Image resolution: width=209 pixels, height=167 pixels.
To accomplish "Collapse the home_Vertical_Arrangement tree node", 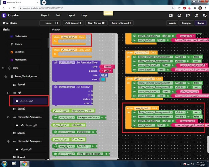I will pyautogui.click(x=6, y=76).
